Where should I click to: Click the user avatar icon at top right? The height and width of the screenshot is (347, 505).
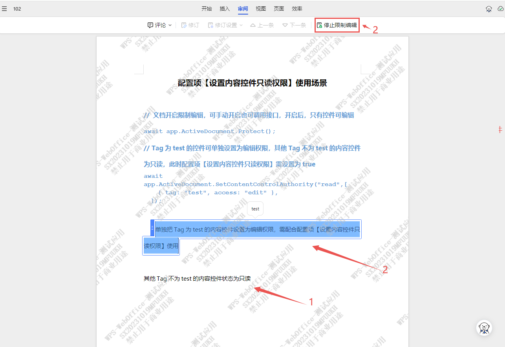click(489, 9)
